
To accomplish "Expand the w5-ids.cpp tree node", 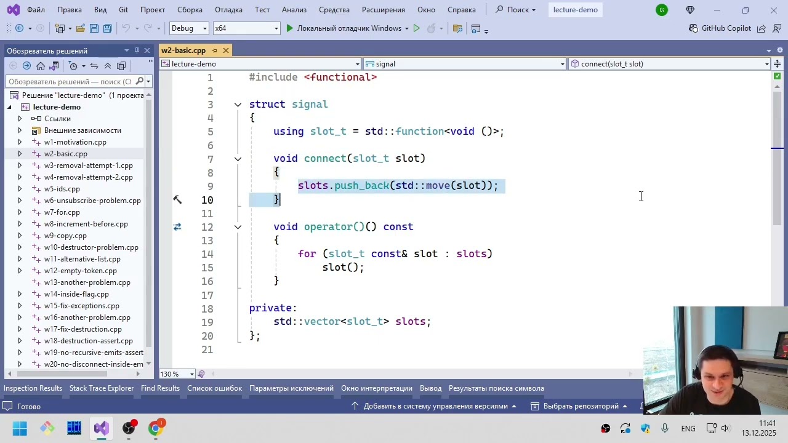I will coord(20,189).
